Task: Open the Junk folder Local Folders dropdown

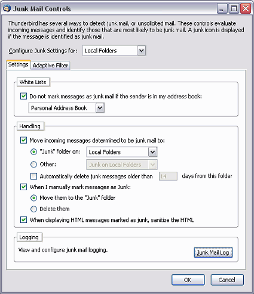Action: [x=122, y=152]
